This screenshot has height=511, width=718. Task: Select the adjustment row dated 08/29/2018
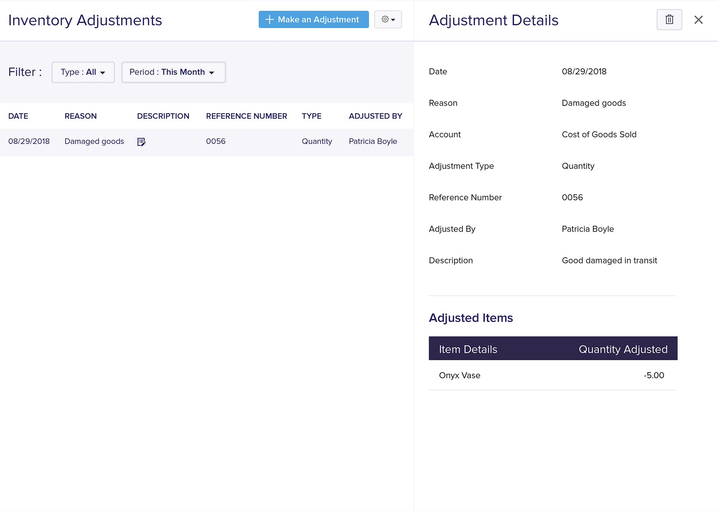(29, 141)
